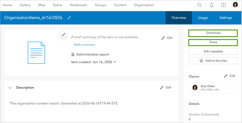Select the Overview tab
This screenshot has width=242, height=123.
[x=179, y=18]
